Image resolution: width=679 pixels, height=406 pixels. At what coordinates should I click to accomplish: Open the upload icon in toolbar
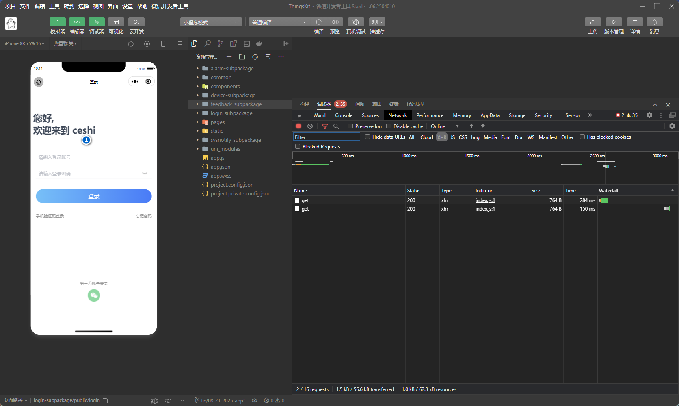pos(593,22)
